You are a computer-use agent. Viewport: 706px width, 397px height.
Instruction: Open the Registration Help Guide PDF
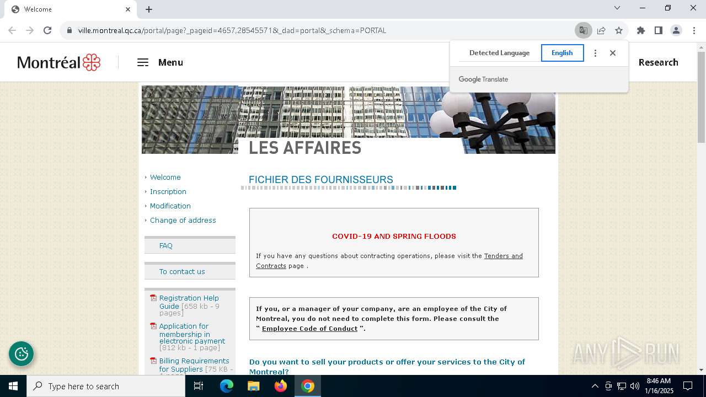(189, 302)
